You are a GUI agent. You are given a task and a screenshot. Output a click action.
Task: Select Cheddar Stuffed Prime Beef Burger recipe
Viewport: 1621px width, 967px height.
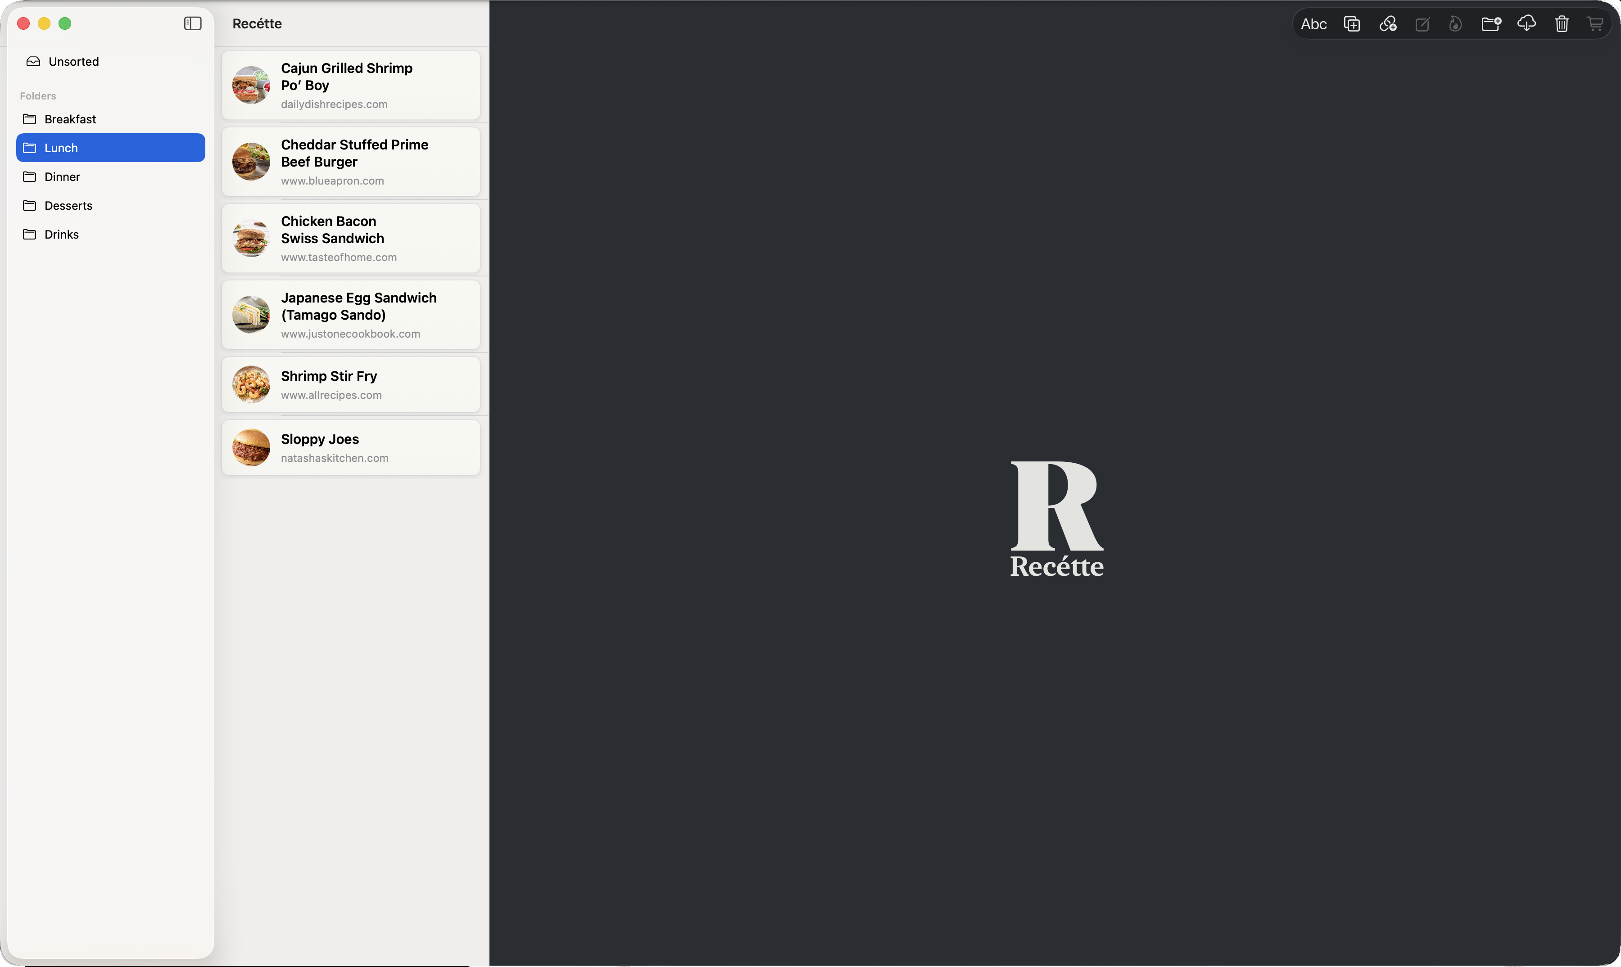click(351, 162)
